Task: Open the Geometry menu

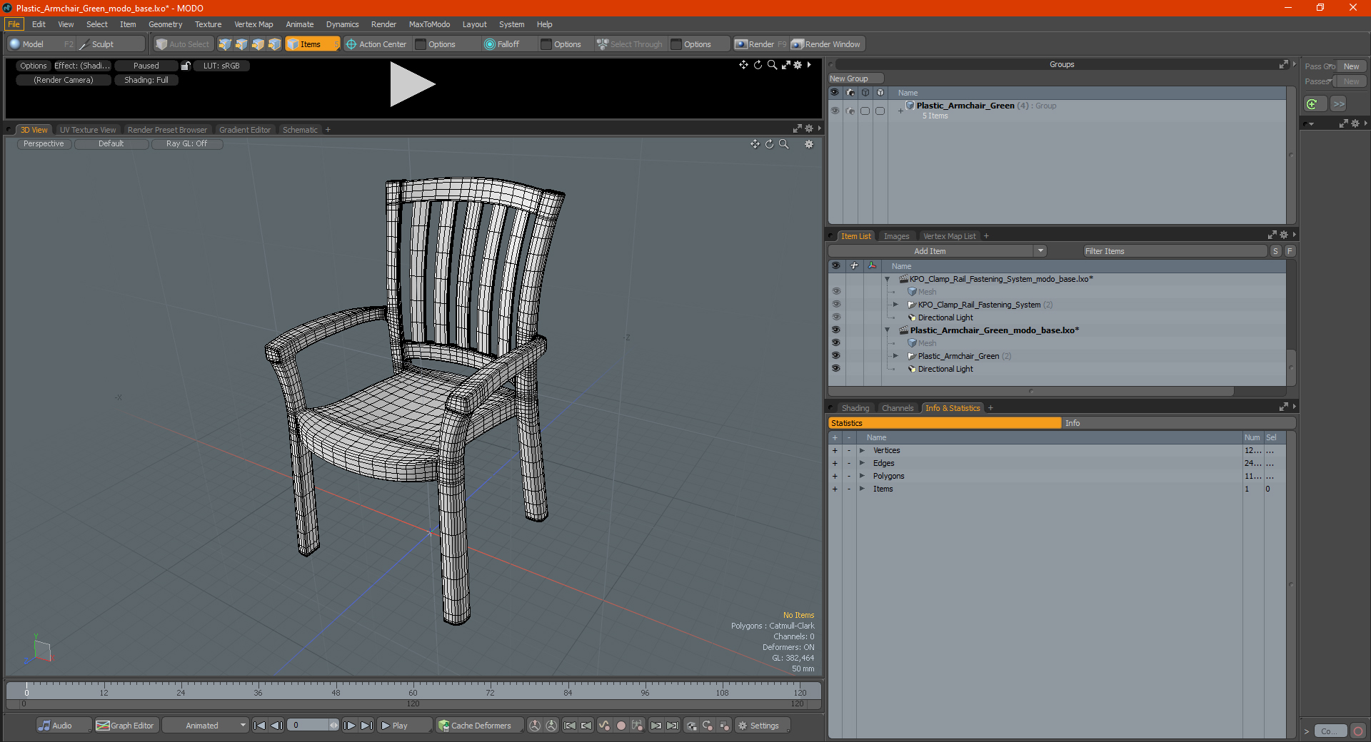Action: tap(165, 24)
